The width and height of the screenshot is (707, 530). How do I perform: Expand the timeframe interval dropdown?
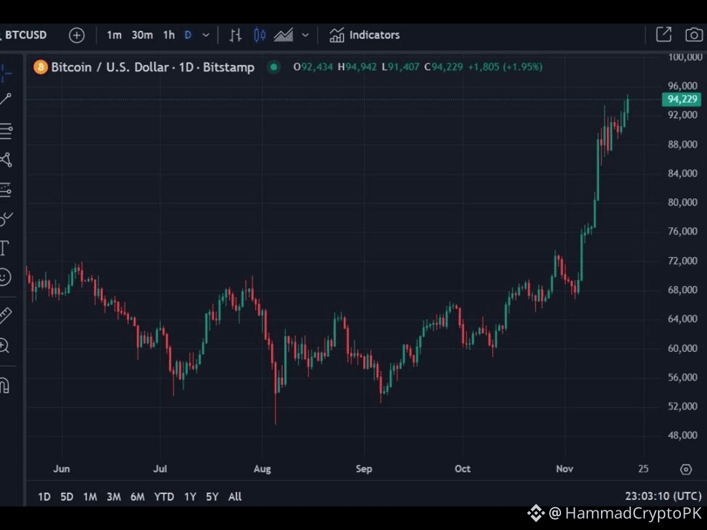(x=206, y=35)
